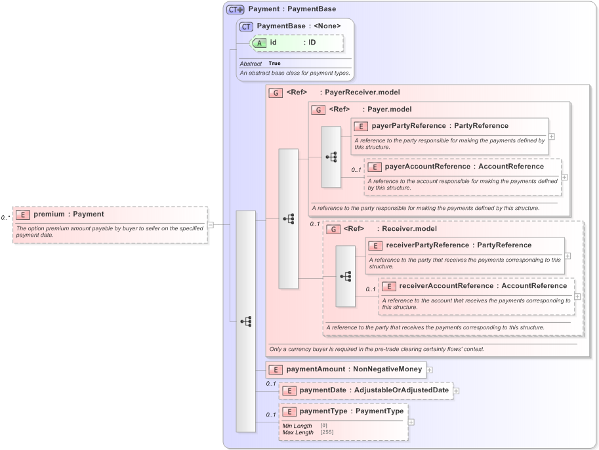
Task: Click the Payment : PaymentBase title label
Action: click(293, 9)
